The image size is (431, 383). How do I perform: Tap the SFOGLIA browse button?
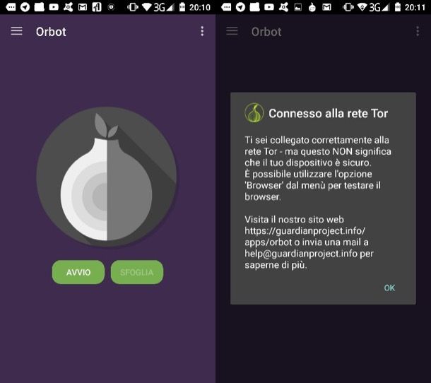pyautogui.click(x=137, y=272)
